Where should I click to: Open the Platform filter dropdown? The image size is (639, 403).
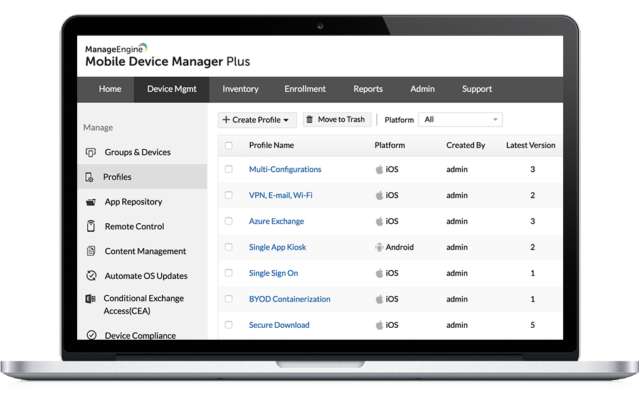[460, 119]
